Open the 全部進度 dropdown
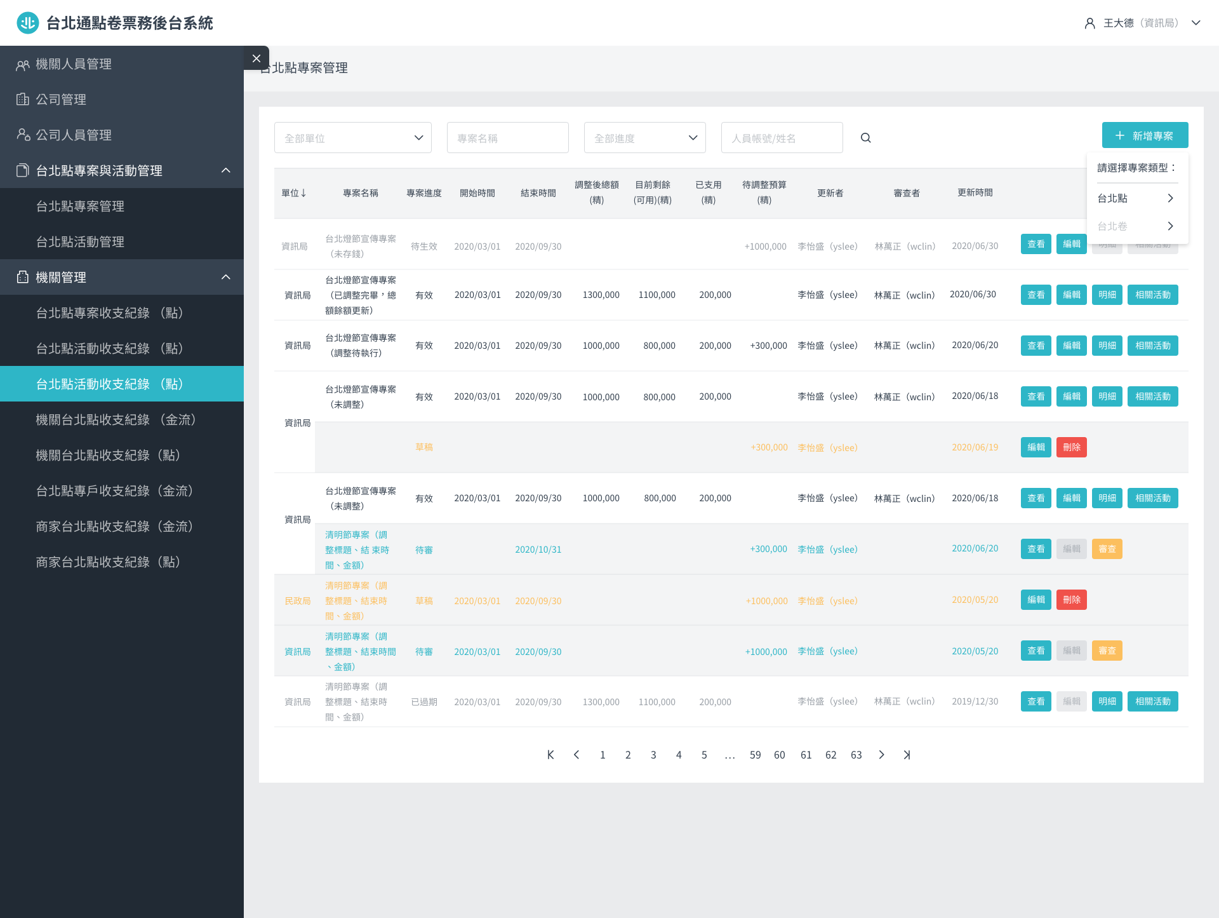The image size is (1219, 918). click(x=644, y=138)
